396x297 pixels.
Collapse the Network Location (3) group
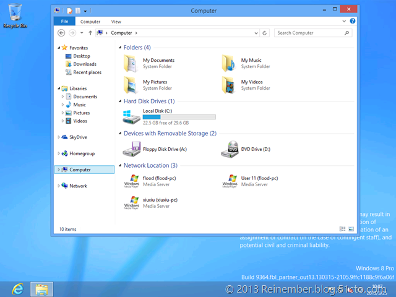click(120, 165)
